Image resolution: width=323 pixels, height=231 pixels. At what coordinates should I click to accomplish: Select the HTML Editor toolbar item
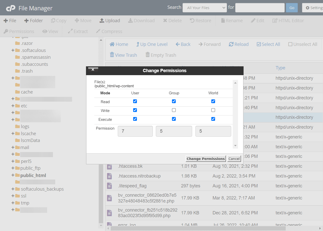tap(288, 20)
